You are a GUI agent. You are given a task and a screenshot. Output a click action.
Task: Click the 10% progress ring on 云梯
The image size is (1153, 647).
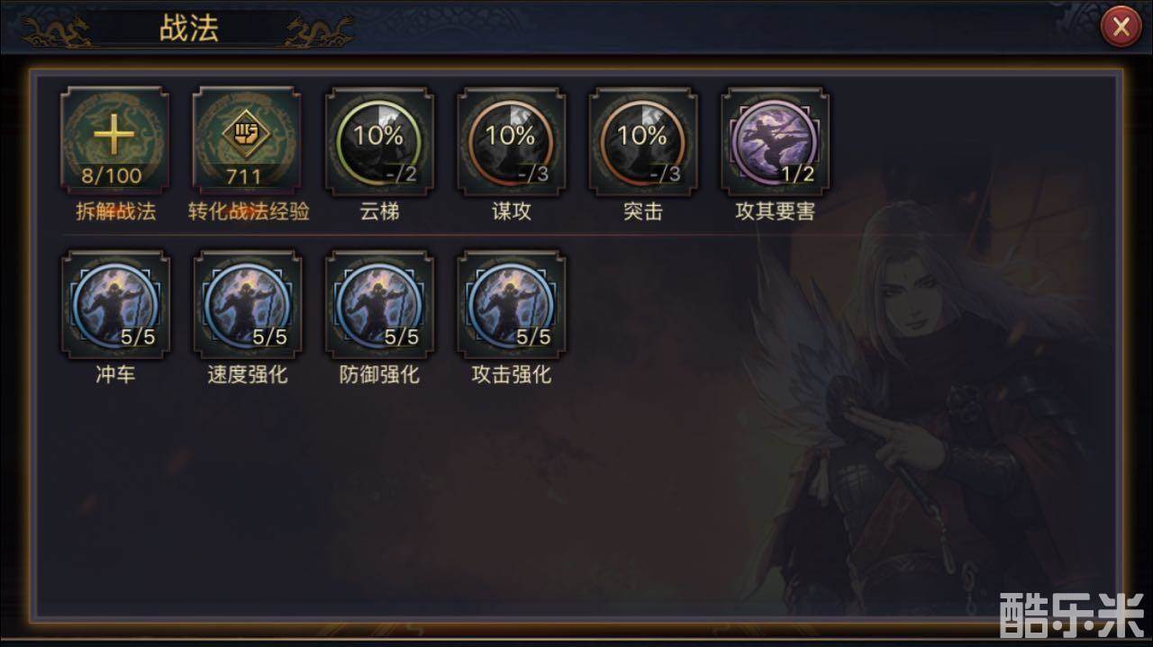(x=379, y=137)
